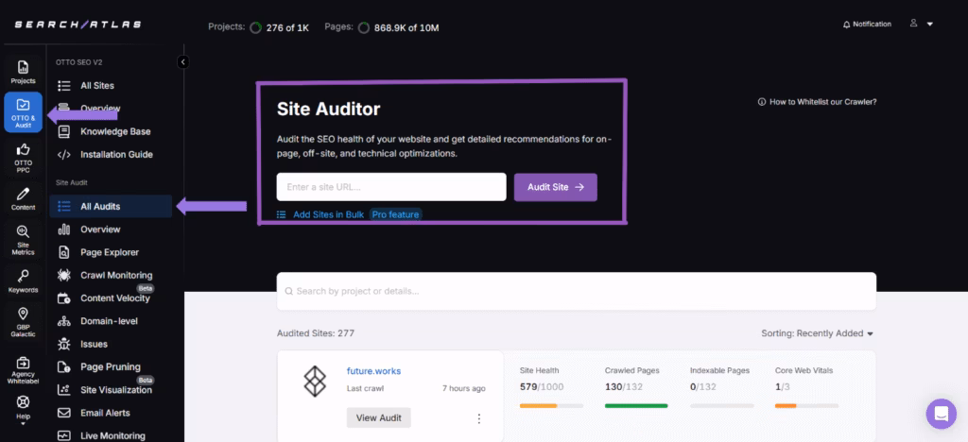Open GBP Galactic location icon
Viewport: 968px width, 442px height.
(x=23, y=320)
